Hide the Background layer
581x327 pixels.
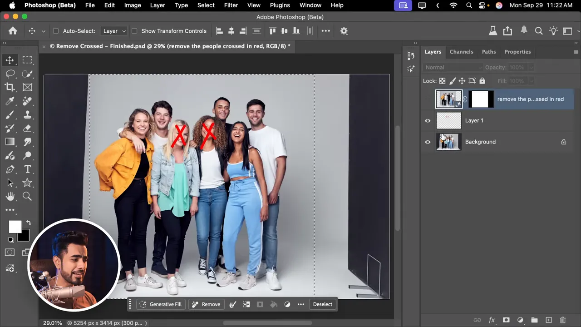coord(428,142)
